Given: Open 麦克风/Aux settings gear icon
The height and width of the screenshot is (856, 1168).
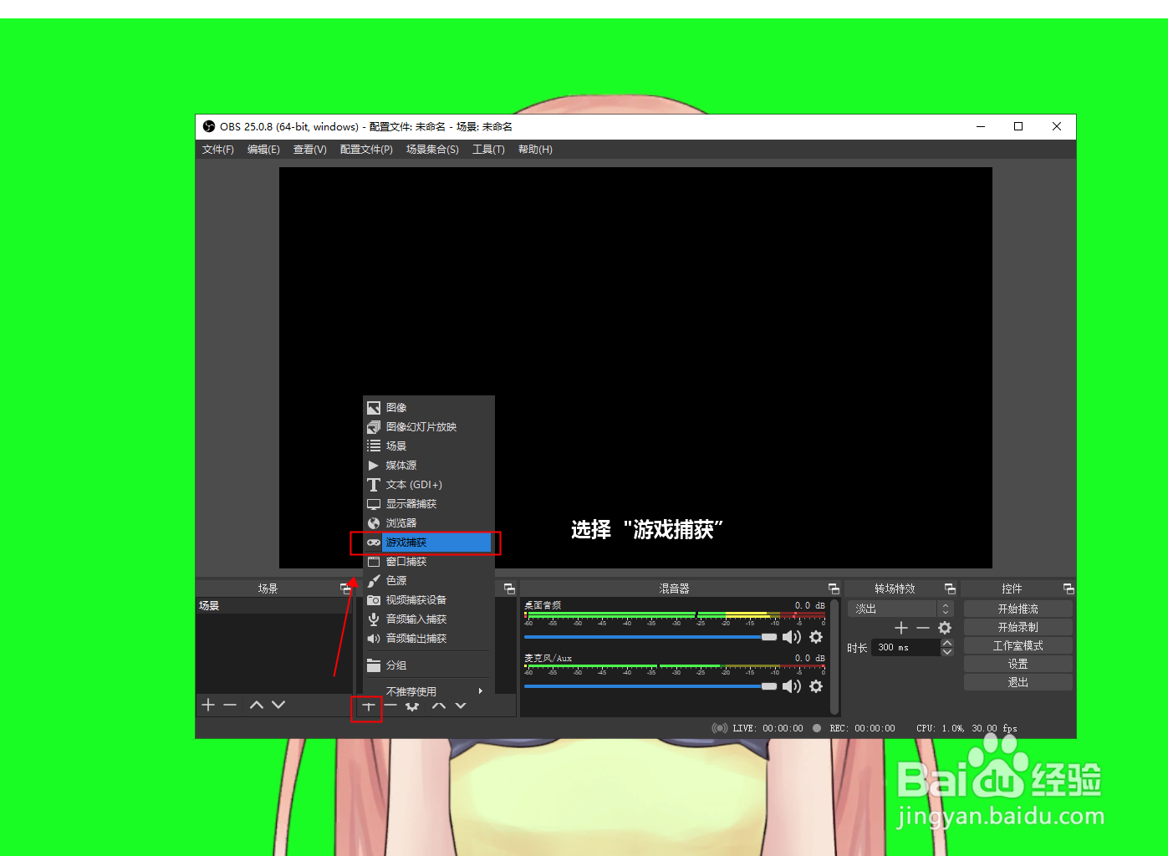Looking at the screenshot, I should (x=816, y=686).
